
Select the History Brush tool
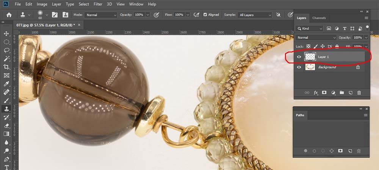[x=6, y=117]
